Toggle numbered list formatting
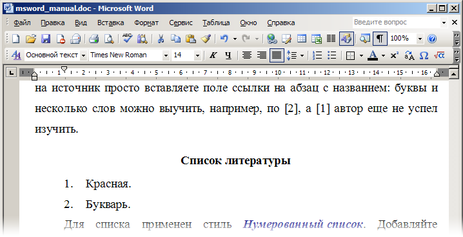The height and width of the screenshot is (237, 463). (317, 55)
